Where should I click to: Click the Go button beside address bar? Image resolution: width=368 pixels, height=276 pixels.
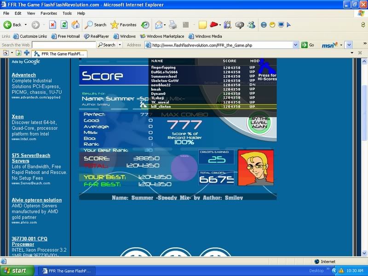pos(308,45)
